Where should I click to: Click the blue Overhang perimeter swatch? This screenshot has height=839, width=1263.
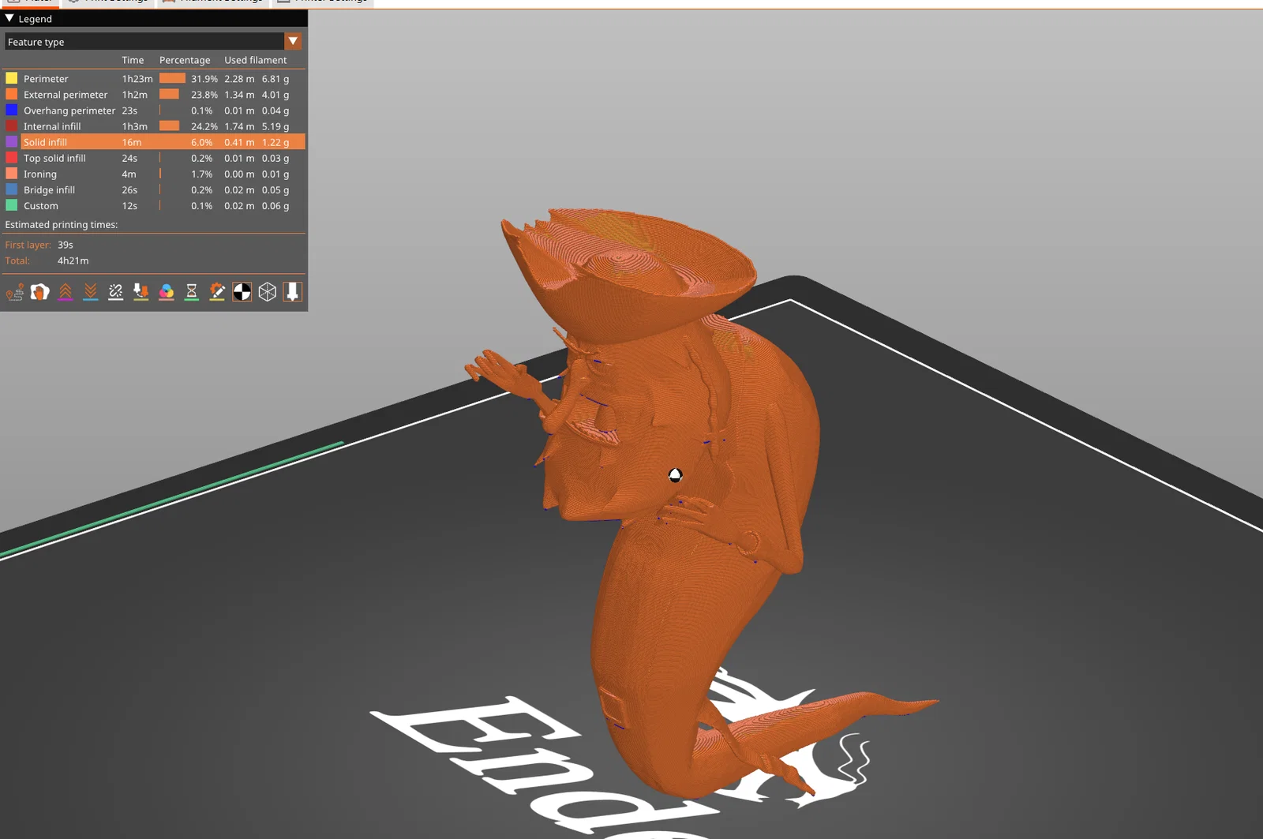click(x=12, y=110)
